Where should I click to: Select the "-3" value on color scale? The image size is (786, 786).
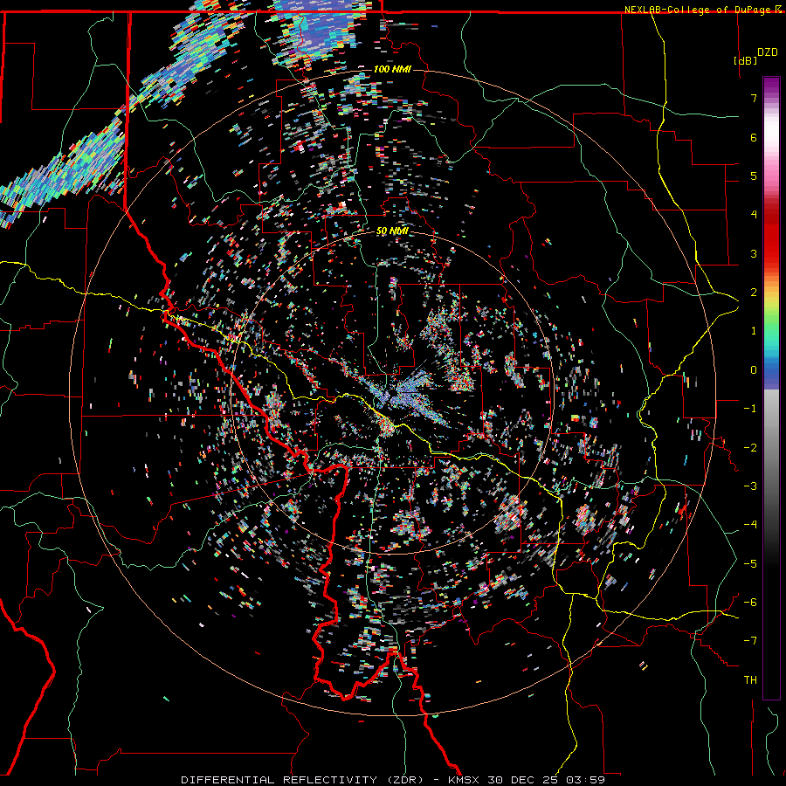coord(750,486)
